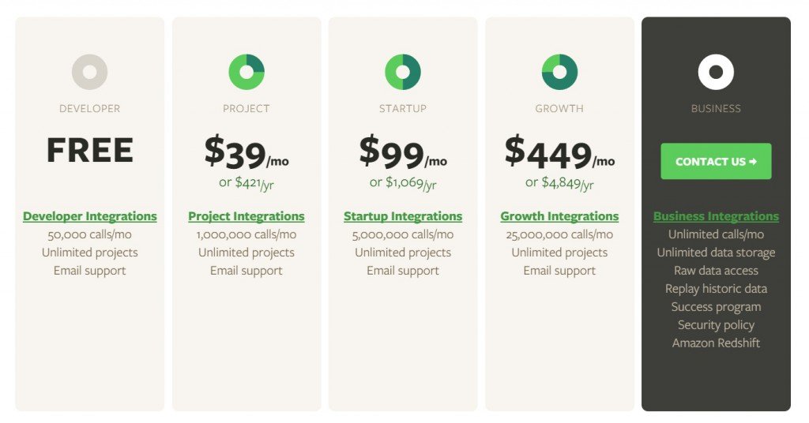Screen dimensions: 809x423
Task: Click the $4,849/yr annual price option
Action: pos(560,183)
